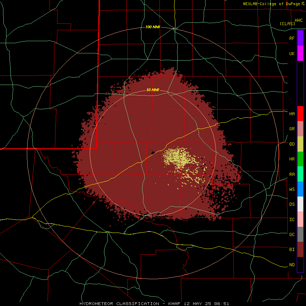The image size is (306, 306).
Task: Click the ND legend label
Action: (x=292, y=265)
